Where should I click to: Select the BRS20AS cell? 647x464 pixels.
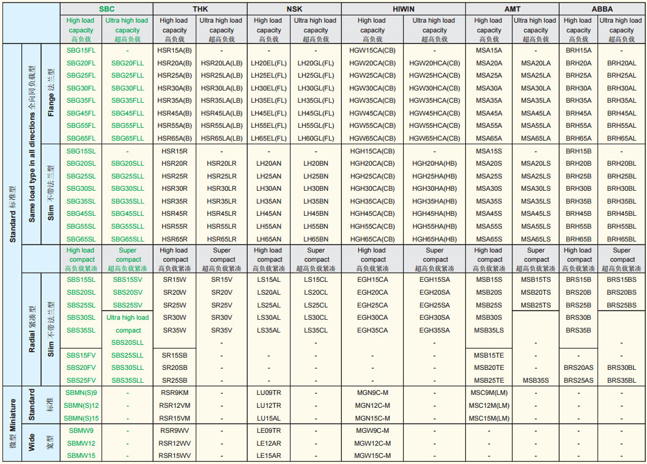(x=579, y=367)
